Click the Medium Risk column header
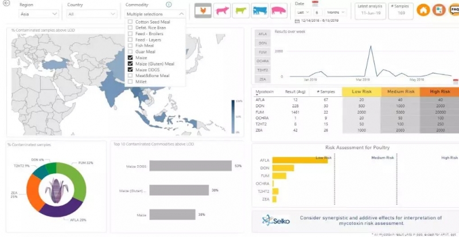 [x=400, y=92]
